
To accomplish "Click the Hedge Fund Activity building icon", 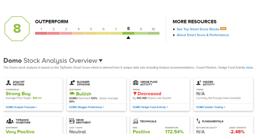I will pos(136,83).
